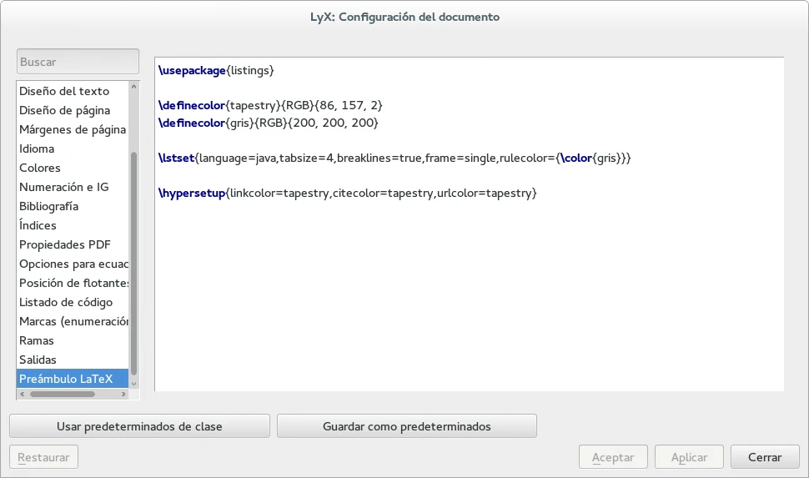Screen dimensions: 809x478
Task: Select Salidas in the sidebar
Action: point(38,360)
